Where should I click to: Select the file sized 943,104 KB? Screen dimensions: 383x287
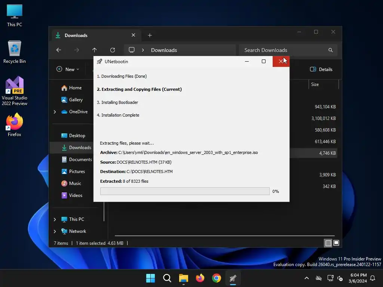[325, 107]
